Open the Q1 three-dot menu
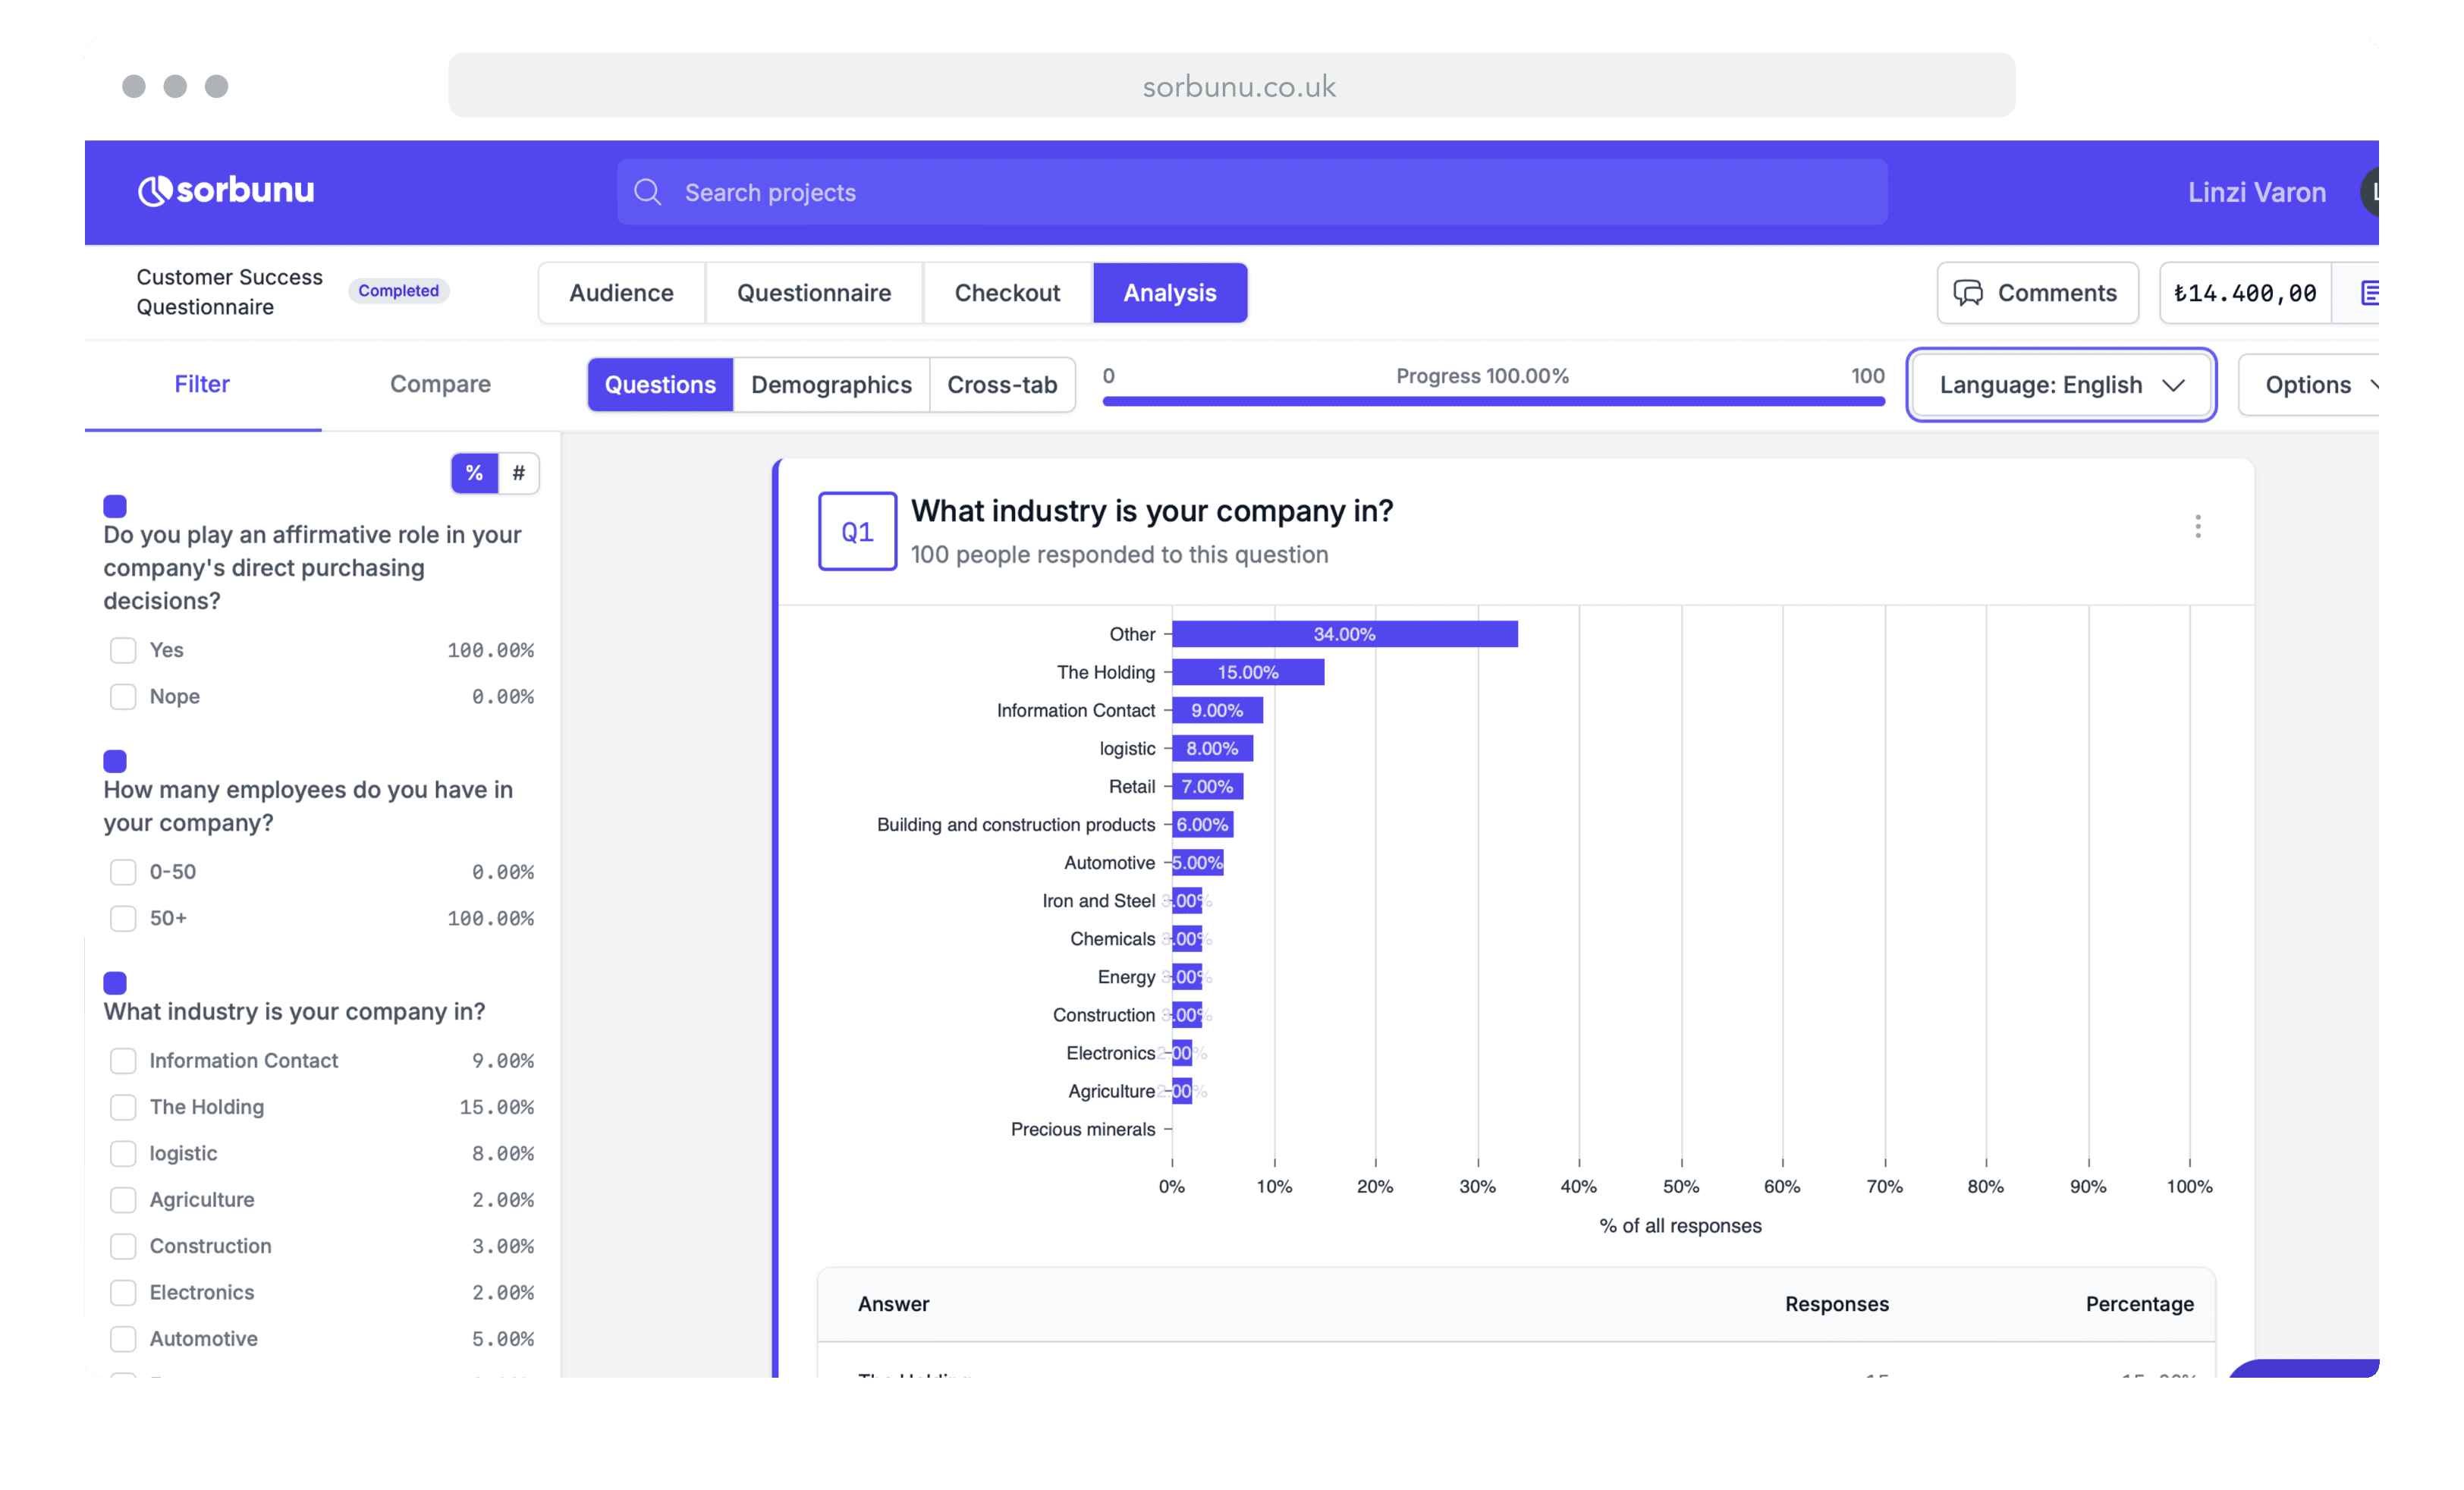This screenshot has width=2464, height=1490. pos(2197,526)
